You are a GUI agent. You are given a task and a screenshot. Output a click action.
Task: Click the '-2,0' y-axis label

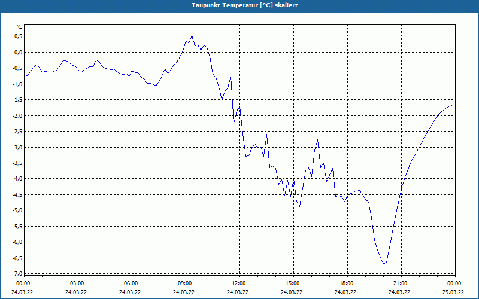[x=17, y=116]
